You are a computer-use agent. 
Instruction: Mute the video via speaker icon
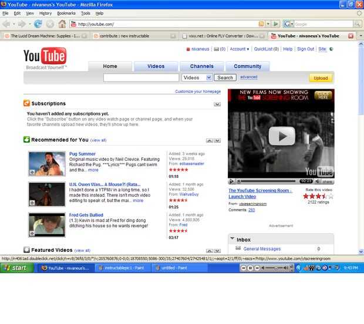(318, 181)
